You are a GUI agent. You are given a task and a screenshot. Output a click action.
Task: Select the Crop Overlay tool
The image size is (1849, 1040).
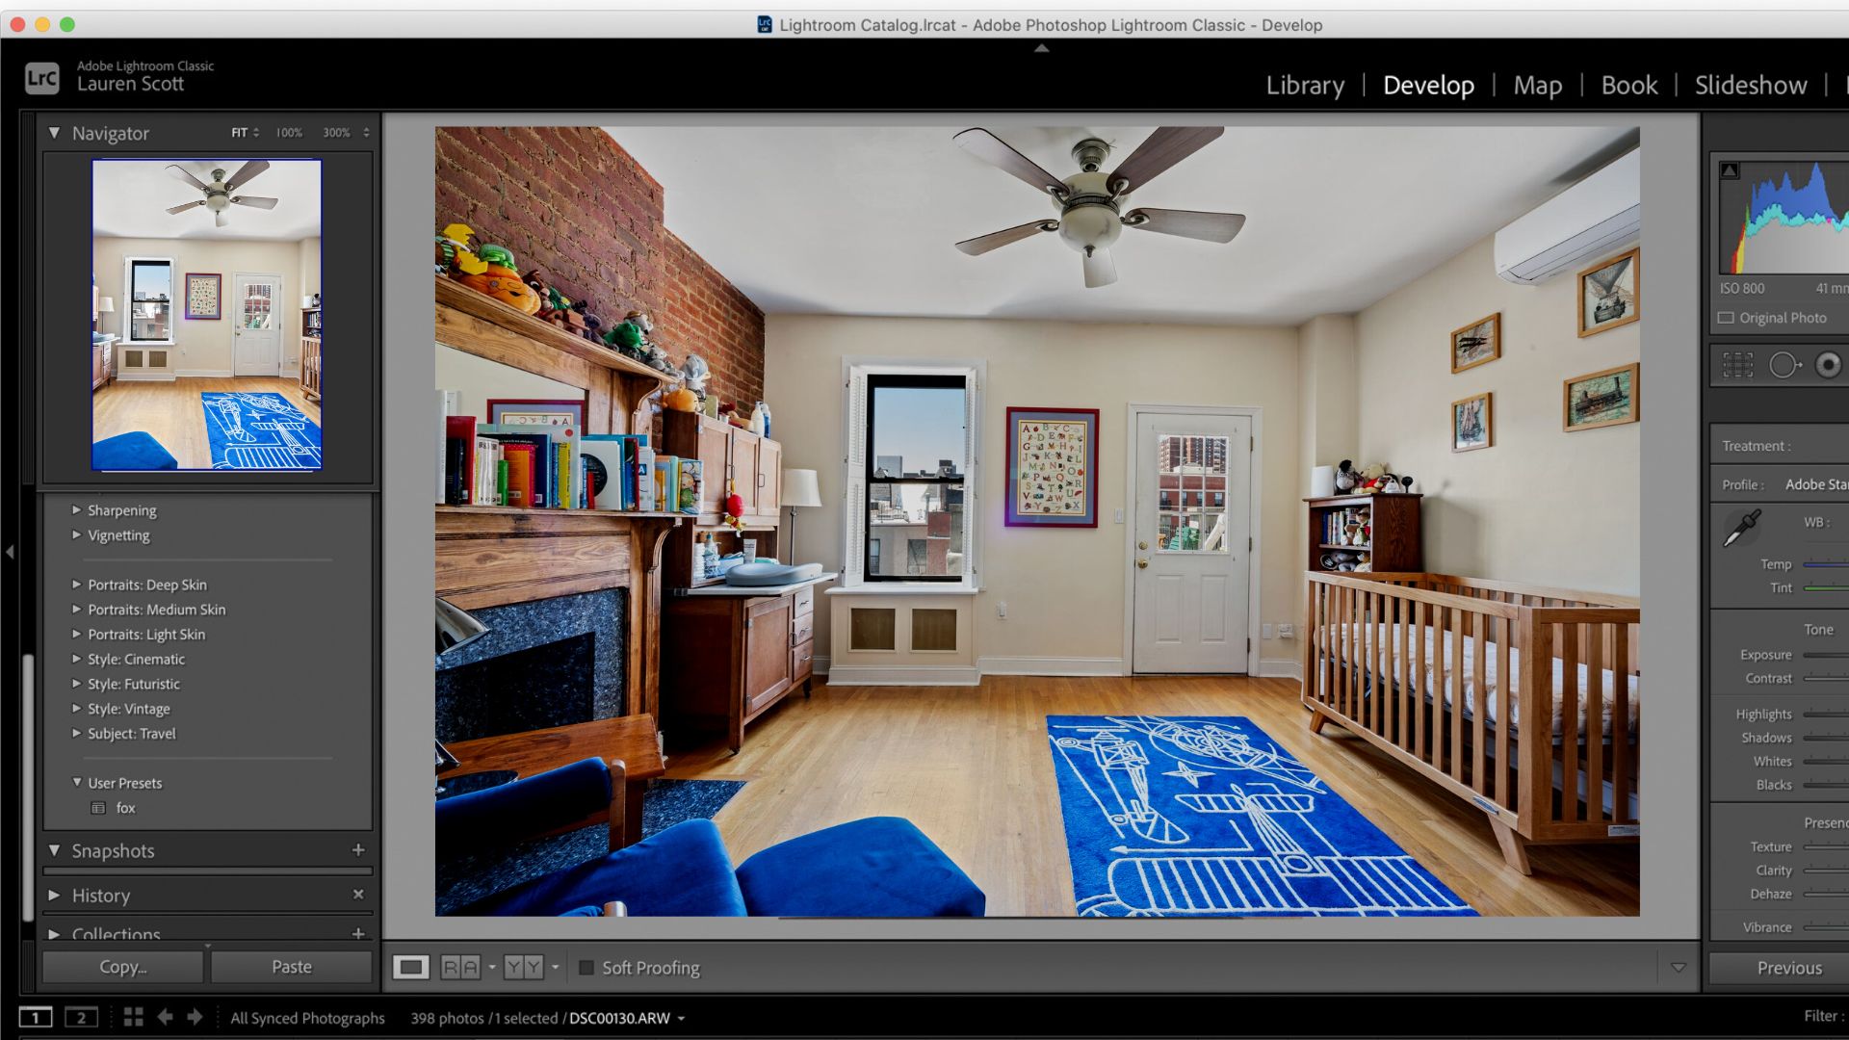coord(1737,365)
